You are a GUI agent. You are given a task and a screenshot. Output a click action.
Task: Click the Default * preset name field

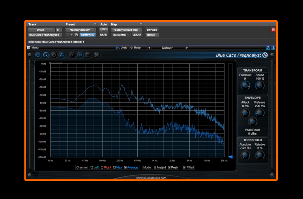168,48
